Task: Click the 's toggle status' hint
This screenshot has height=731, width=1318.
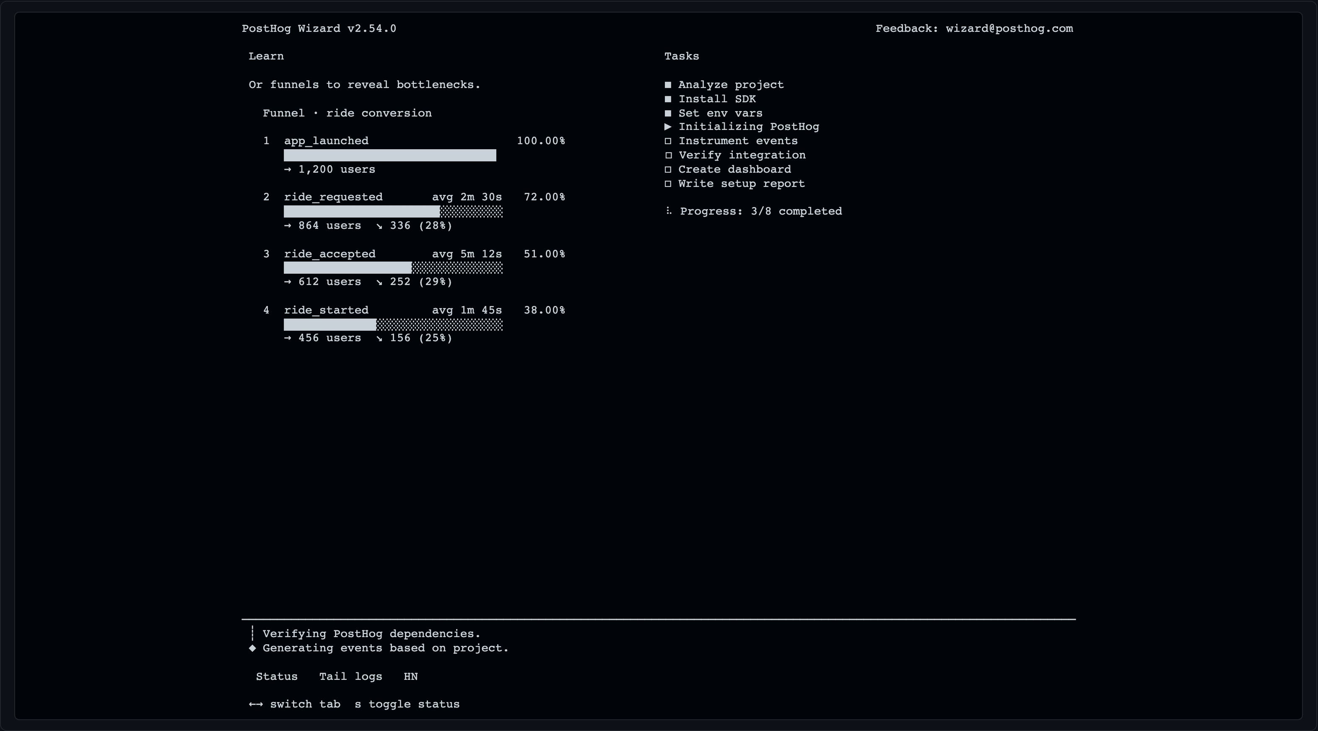Action: [407, 705]
